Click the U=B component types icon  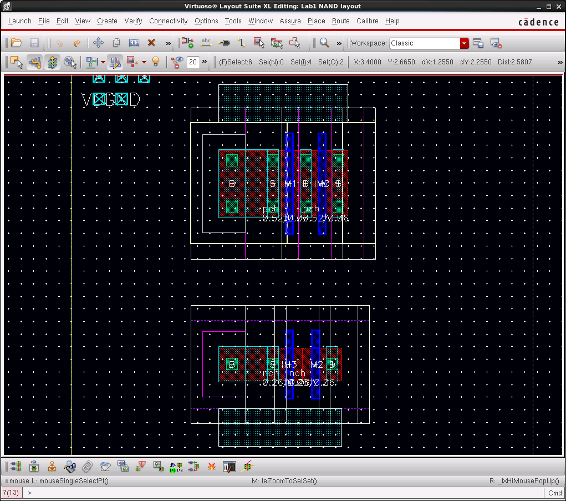[x=176, y=467]
